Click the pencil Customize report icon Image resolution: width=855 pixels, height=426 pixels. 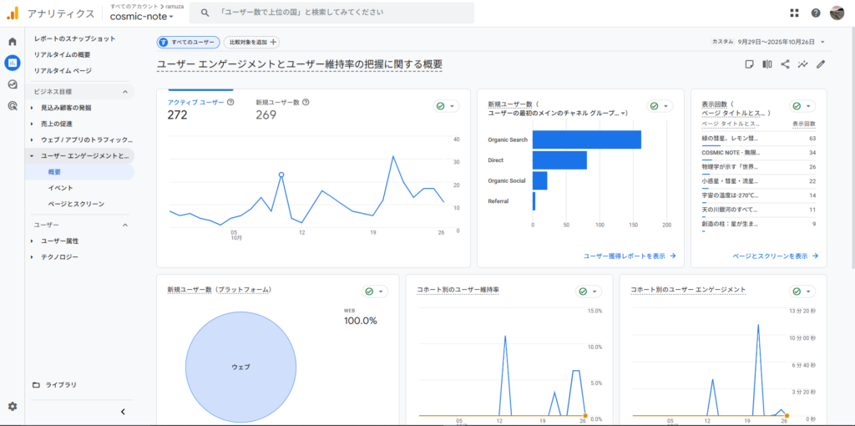(821, 64)
